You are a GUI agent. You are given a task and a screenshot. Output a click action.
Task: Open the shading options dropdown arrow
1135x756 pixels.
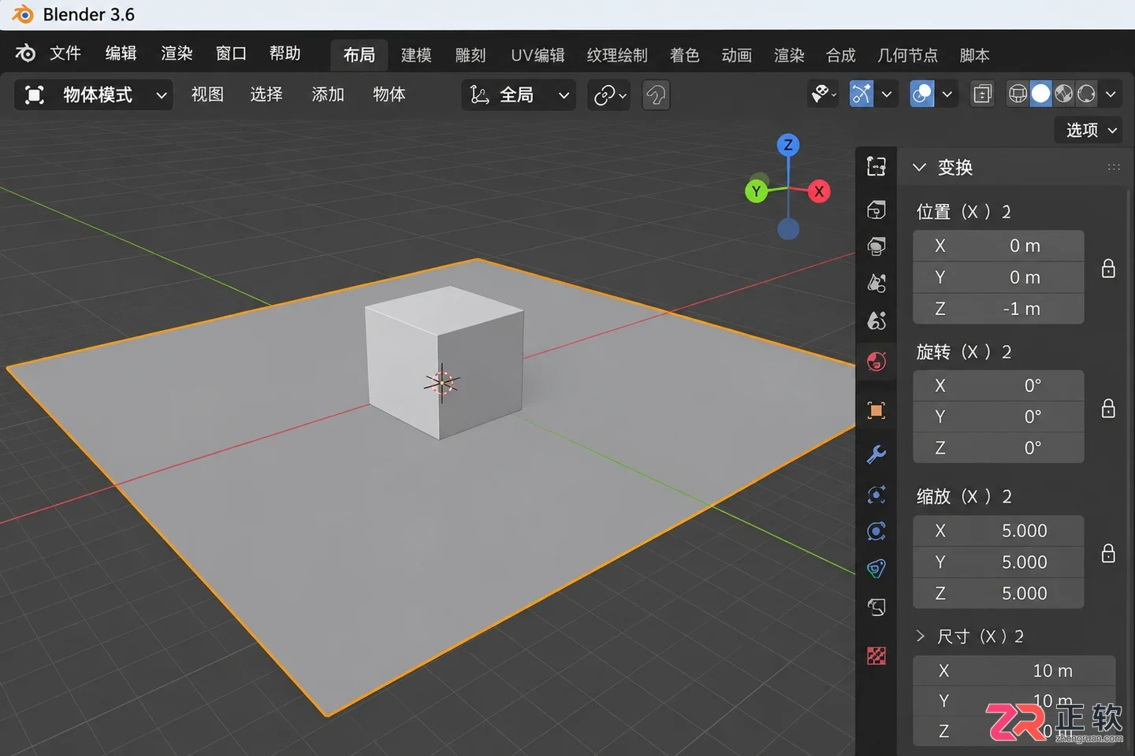[x=1111, y=94]
